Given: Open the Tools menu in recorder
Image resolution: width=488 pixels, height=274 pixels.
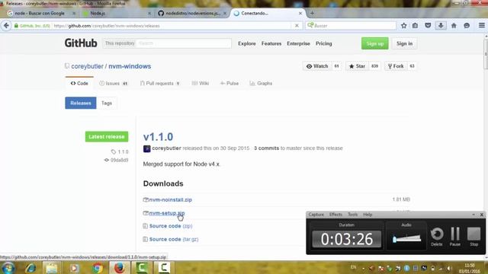Looking at the screenshot, I should [x=352, y=215].
